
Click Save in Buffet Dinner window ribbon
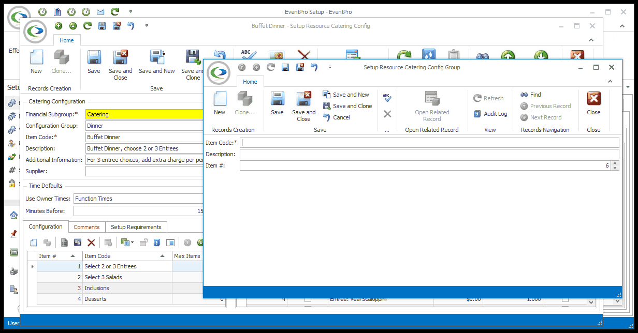[x=94, y=62]
